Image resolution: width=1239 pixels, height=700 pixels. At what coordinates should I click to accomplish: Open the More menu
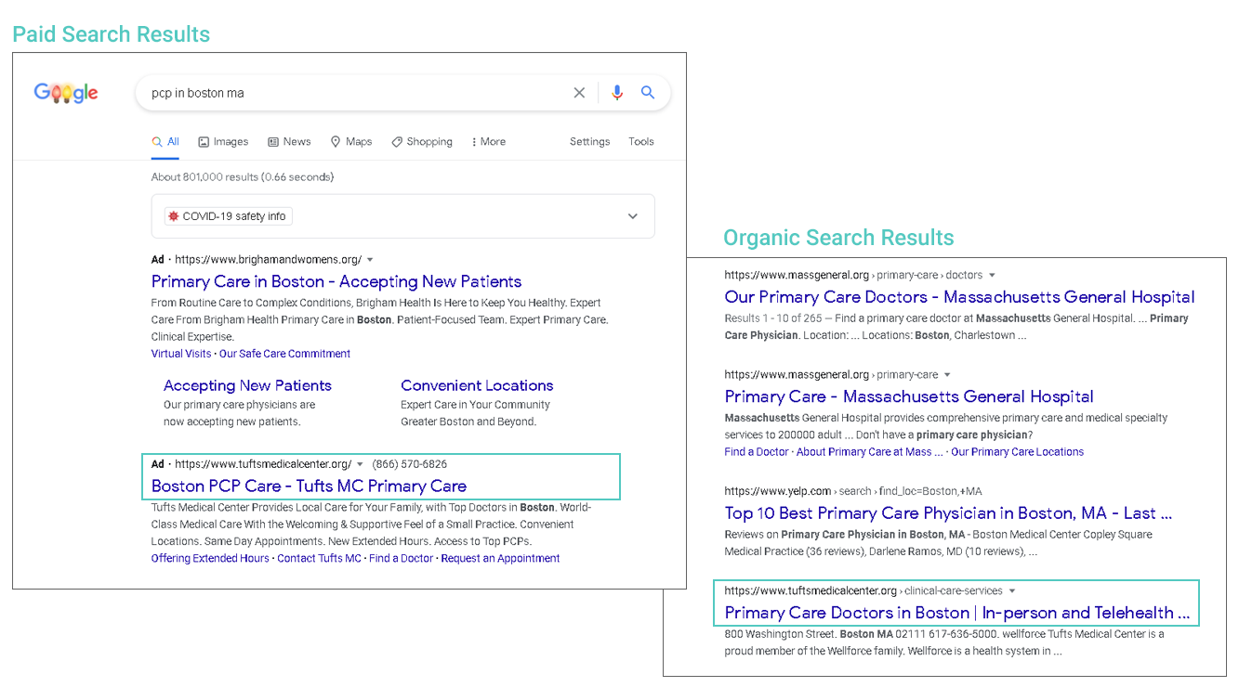tap(489, 142)
